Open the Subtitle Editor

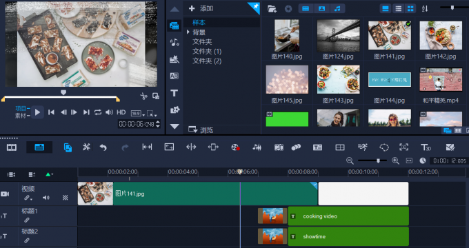tap(317, 147)
